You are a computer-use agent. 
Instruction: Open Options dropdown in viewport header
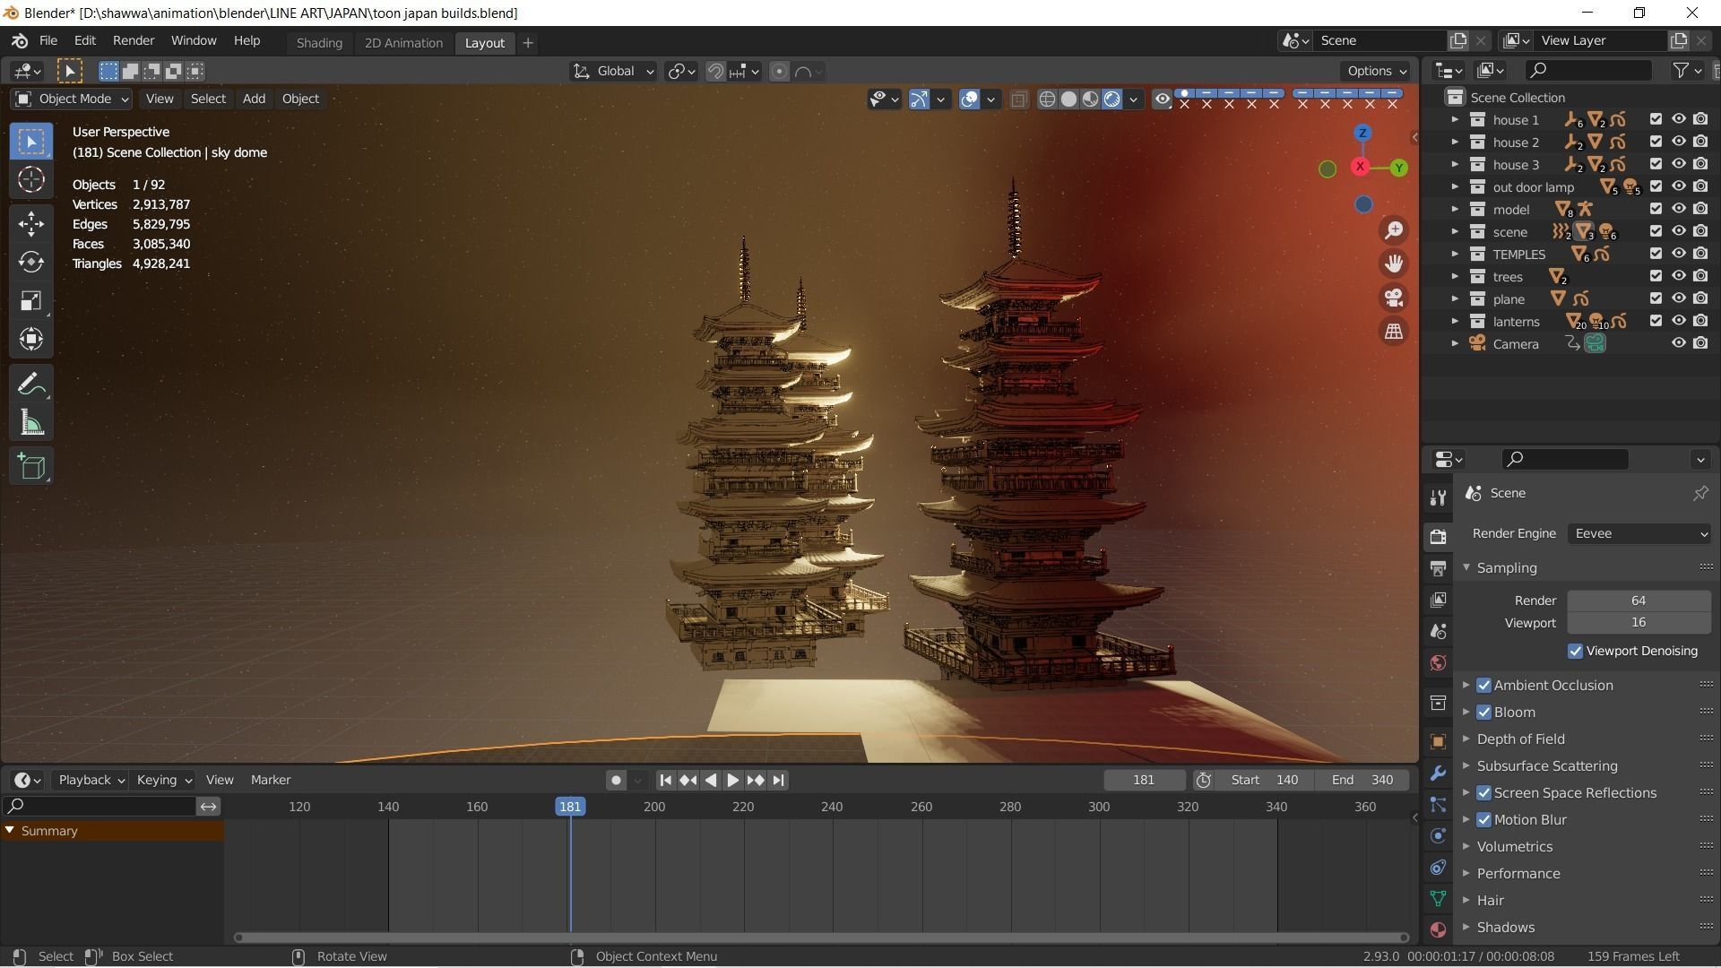click(x=1376, y=71)
